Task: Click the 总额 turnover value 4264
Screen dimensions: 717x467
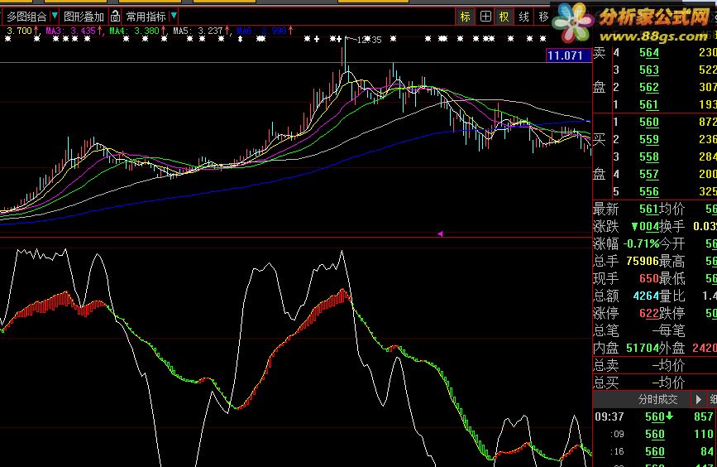Action: pos(646,296)
